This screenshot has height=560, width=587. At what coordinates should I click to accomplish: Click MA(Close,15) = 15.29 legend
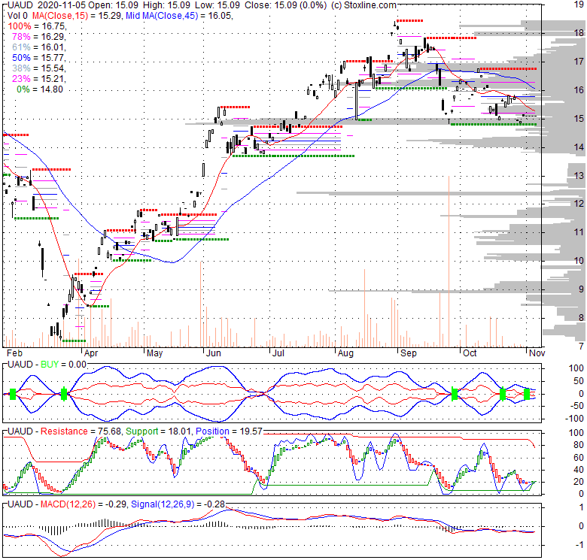point(78,16)
